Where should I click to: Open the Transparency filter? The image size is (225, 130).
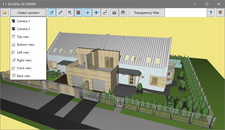point(147,13)
